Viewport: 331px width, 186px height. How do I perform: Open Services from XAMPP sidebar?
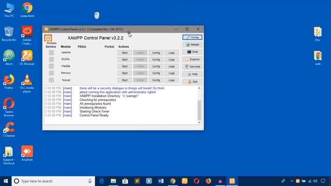(192, 67)
